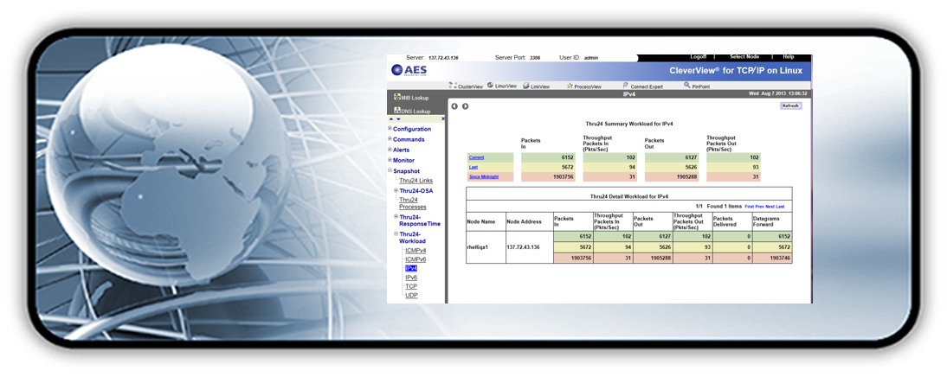
Task: Click the Alerts label in the tree
Action: 401,150
